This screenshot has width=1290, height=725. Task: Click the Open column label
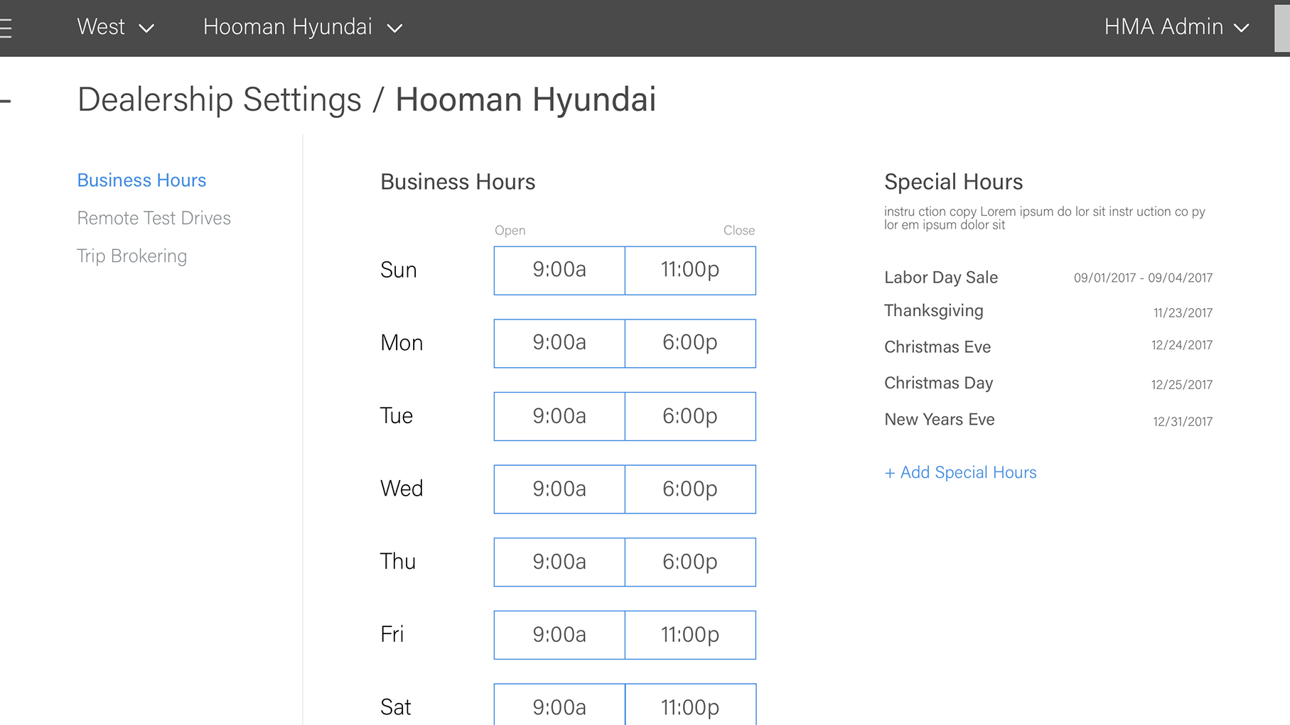[510, 231]
